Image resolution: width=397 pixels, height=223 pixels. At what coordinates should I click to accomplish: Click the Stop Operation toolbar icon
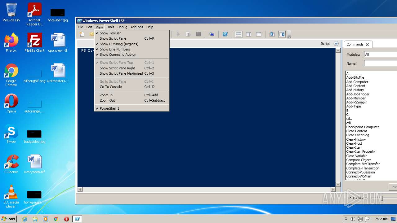click(x=198, y=34)
